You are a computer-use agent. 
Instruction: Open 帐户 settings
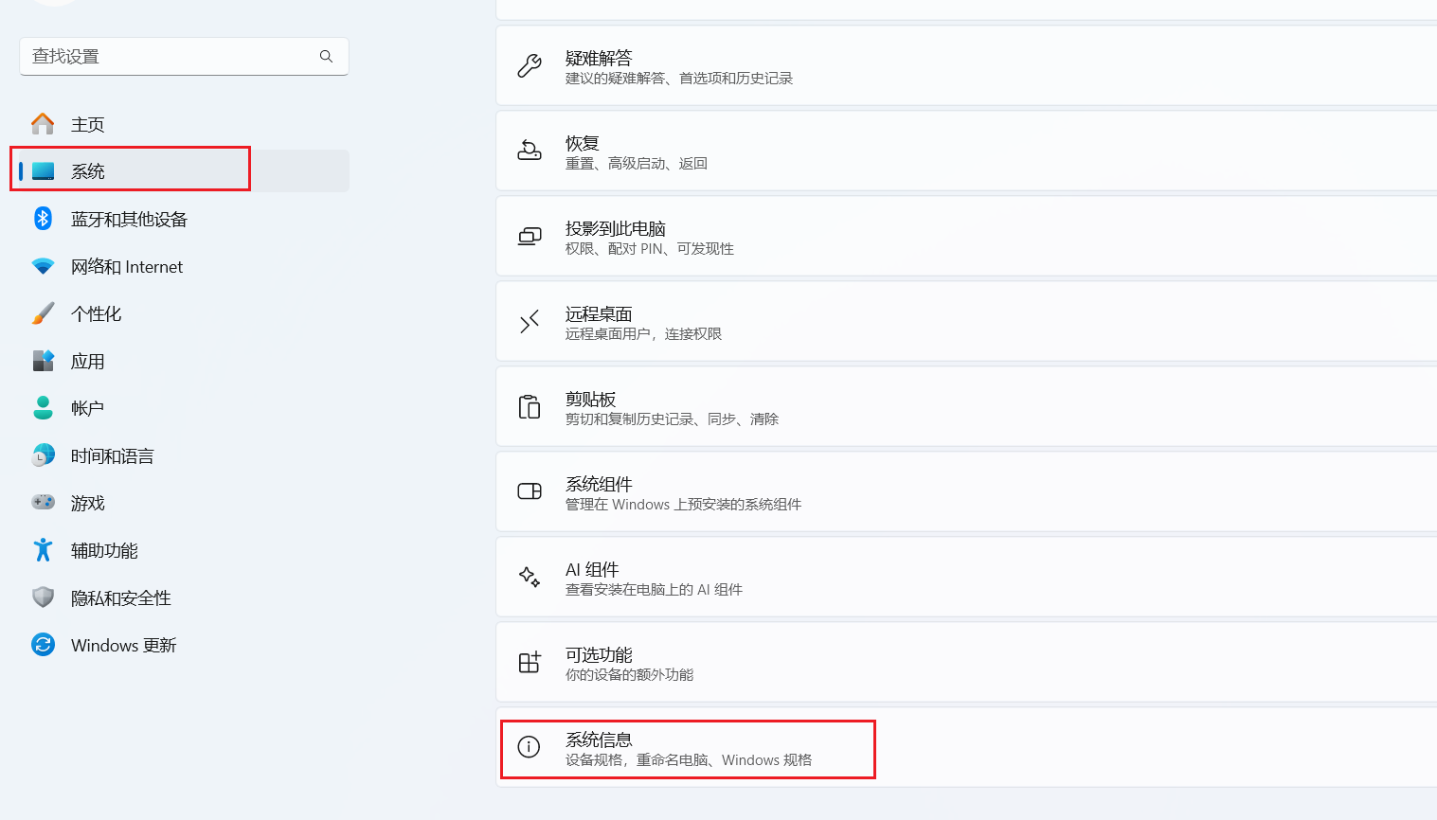pyautogui.click(x=87, y=408)
